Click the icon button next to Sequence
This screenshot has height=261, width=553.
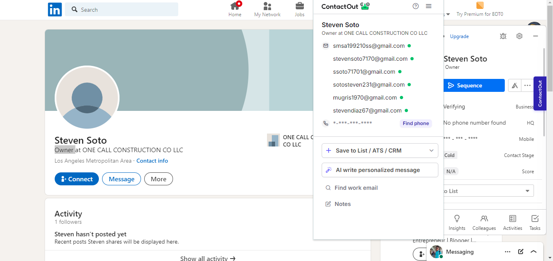(x=515, y=85)
